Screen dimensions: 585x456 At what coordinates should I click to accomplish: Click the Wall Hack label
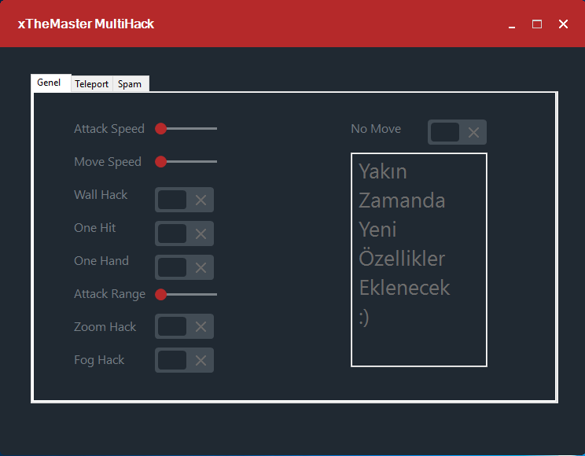coord(101,195)
